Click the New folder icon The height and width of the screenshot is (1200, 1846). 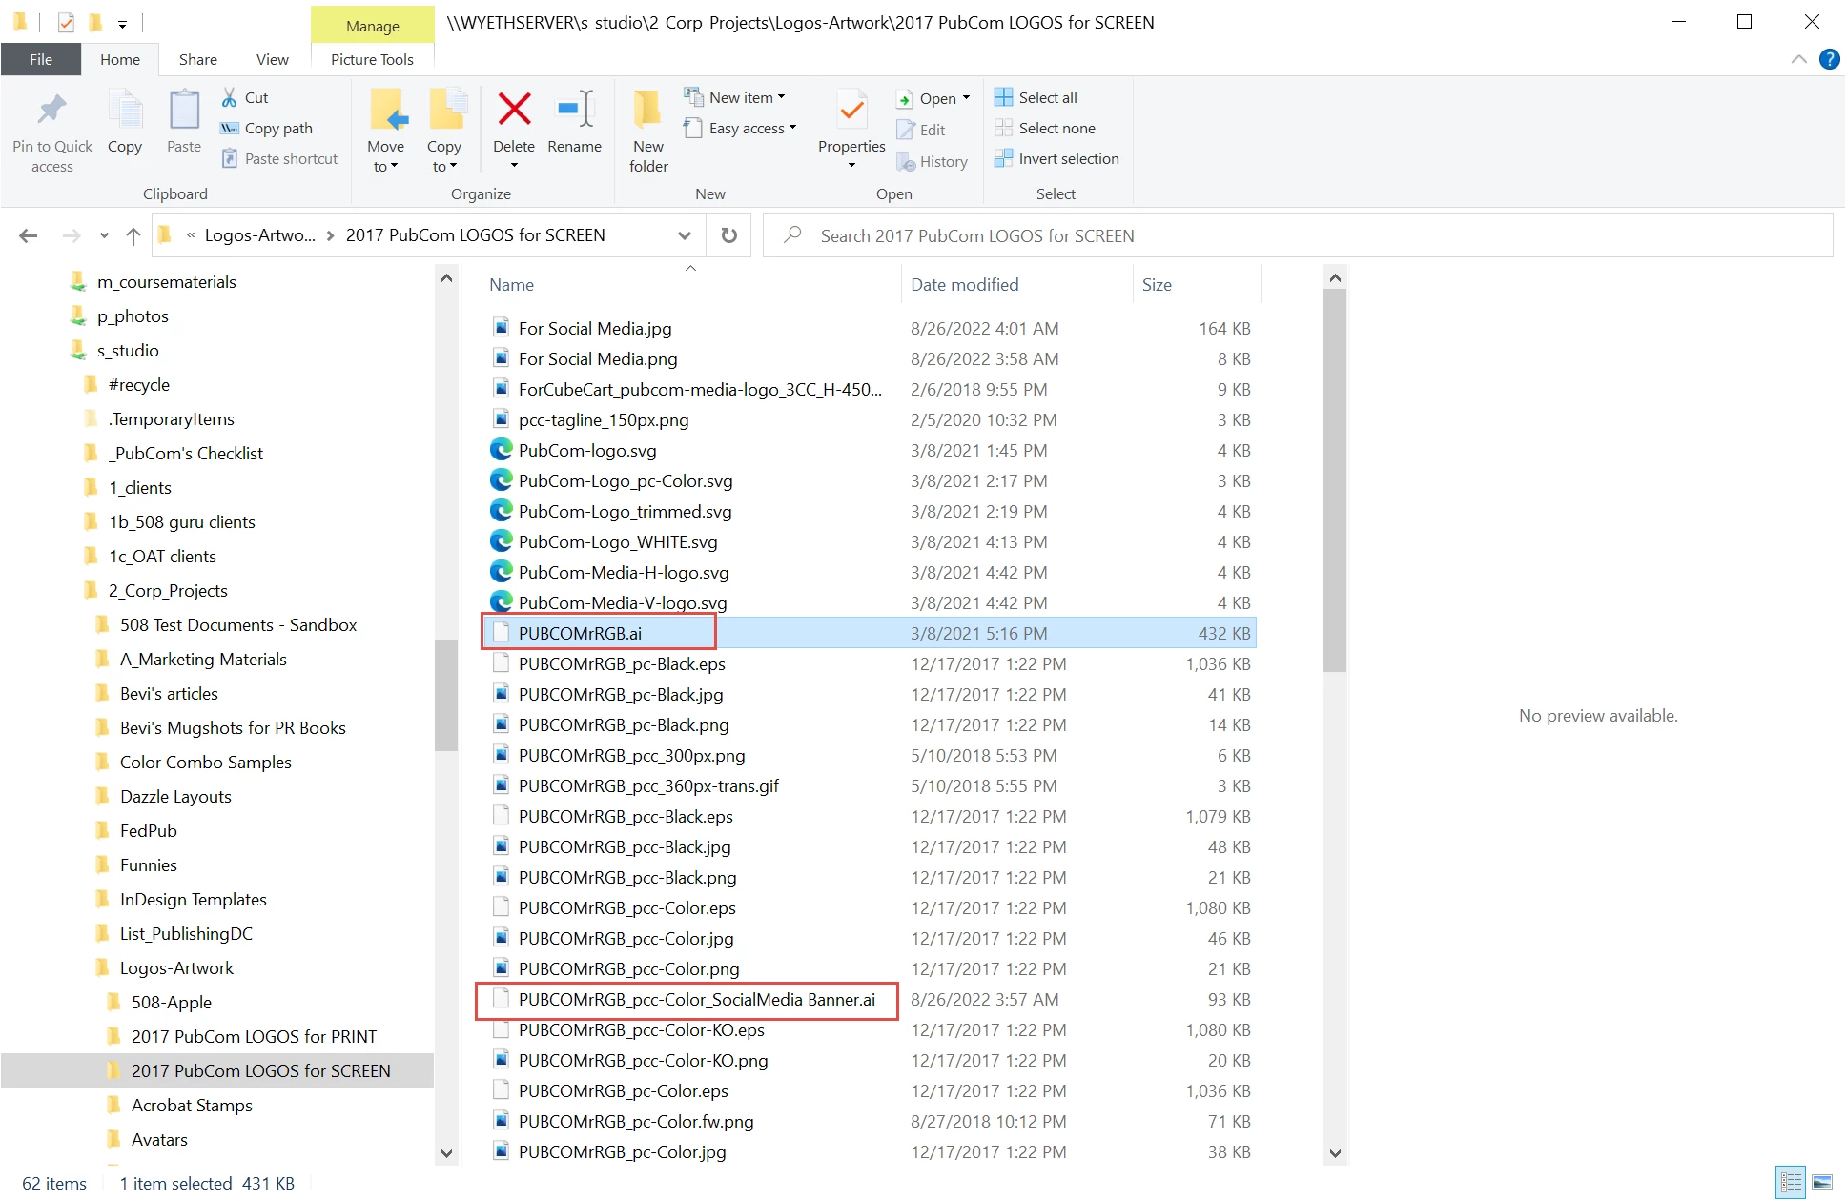[648, 111]
